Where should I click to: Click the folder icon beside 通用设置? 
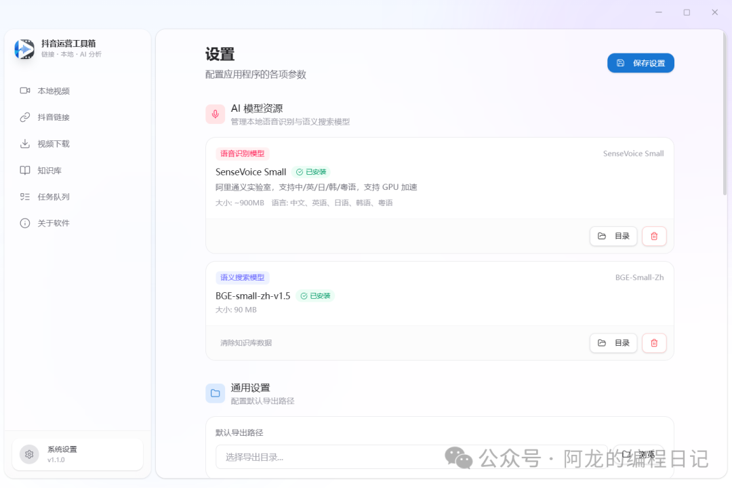[x=215, y=393]
